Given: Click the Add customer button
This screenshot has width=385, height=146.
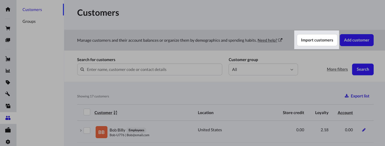Looking at the screenshot, I should point(356,40).
